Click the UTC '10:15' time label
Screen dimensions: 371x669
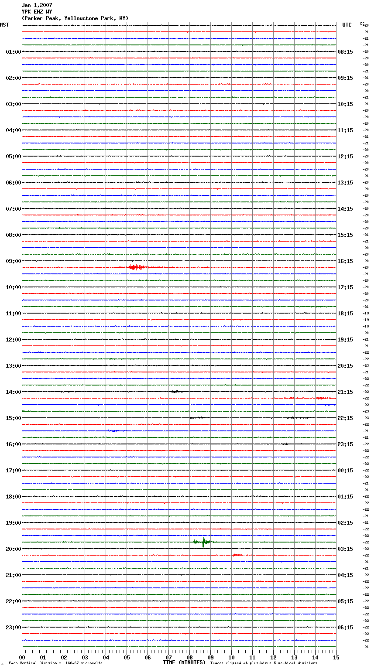pos(345,104)
